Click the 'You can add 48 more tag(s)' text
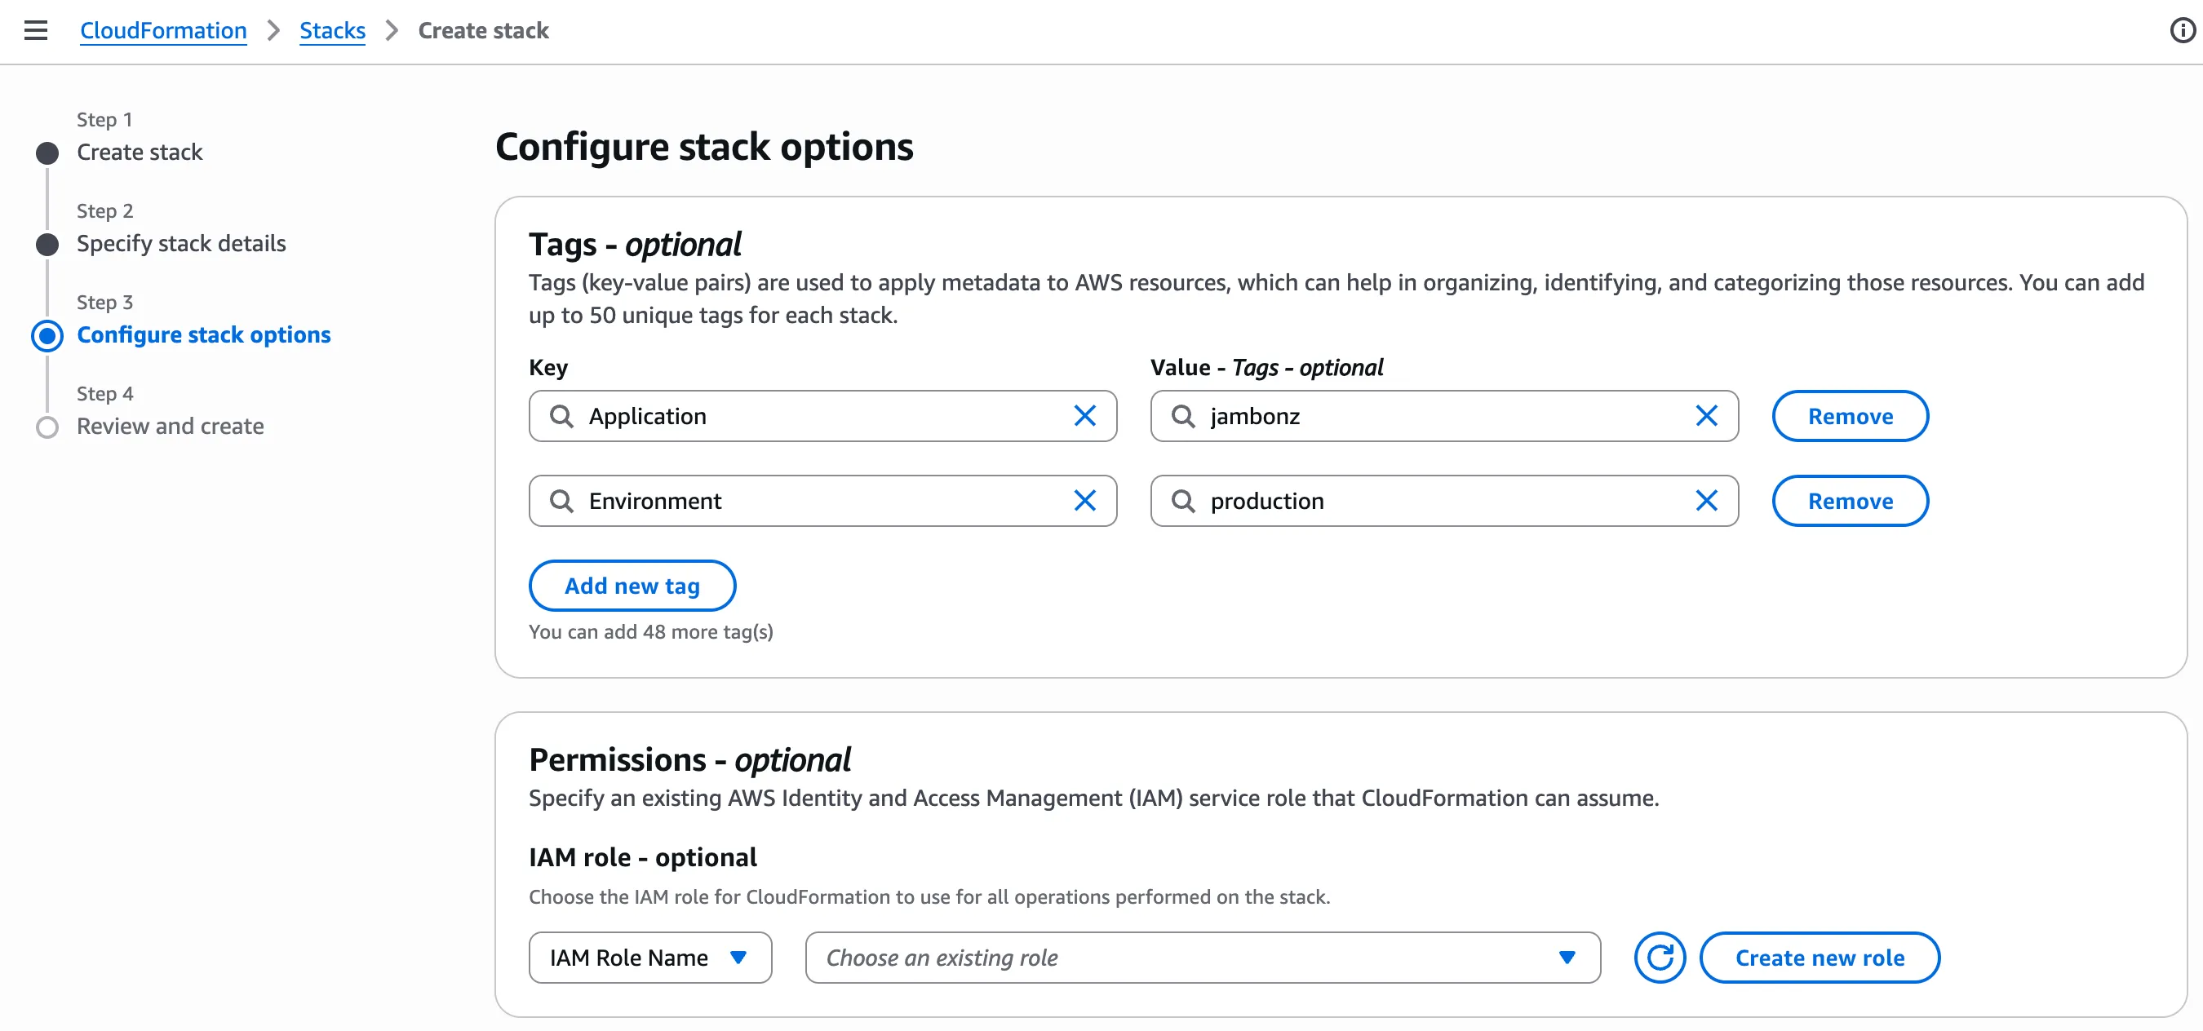 pos(651,632)
